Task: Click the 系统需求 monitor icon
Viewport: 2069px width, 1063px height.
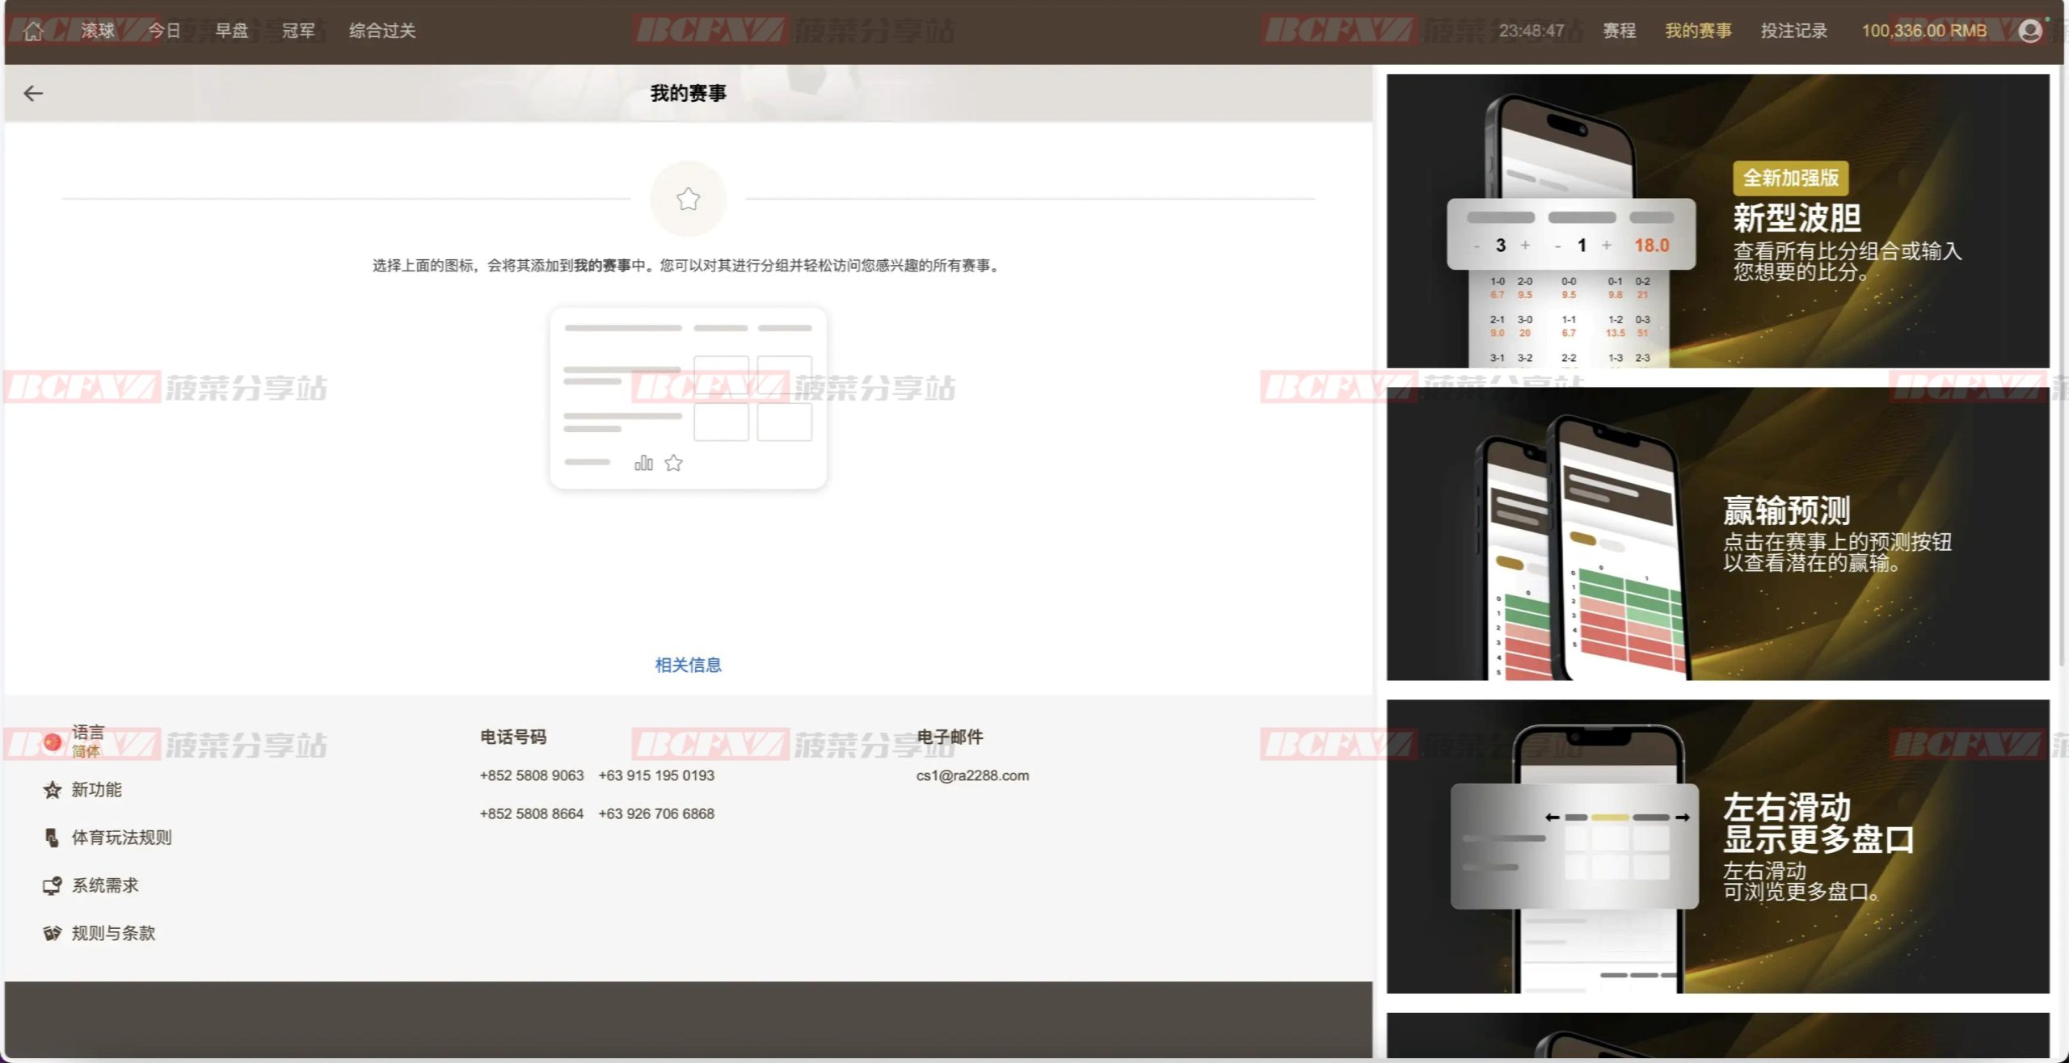Action: click(53, 886)
